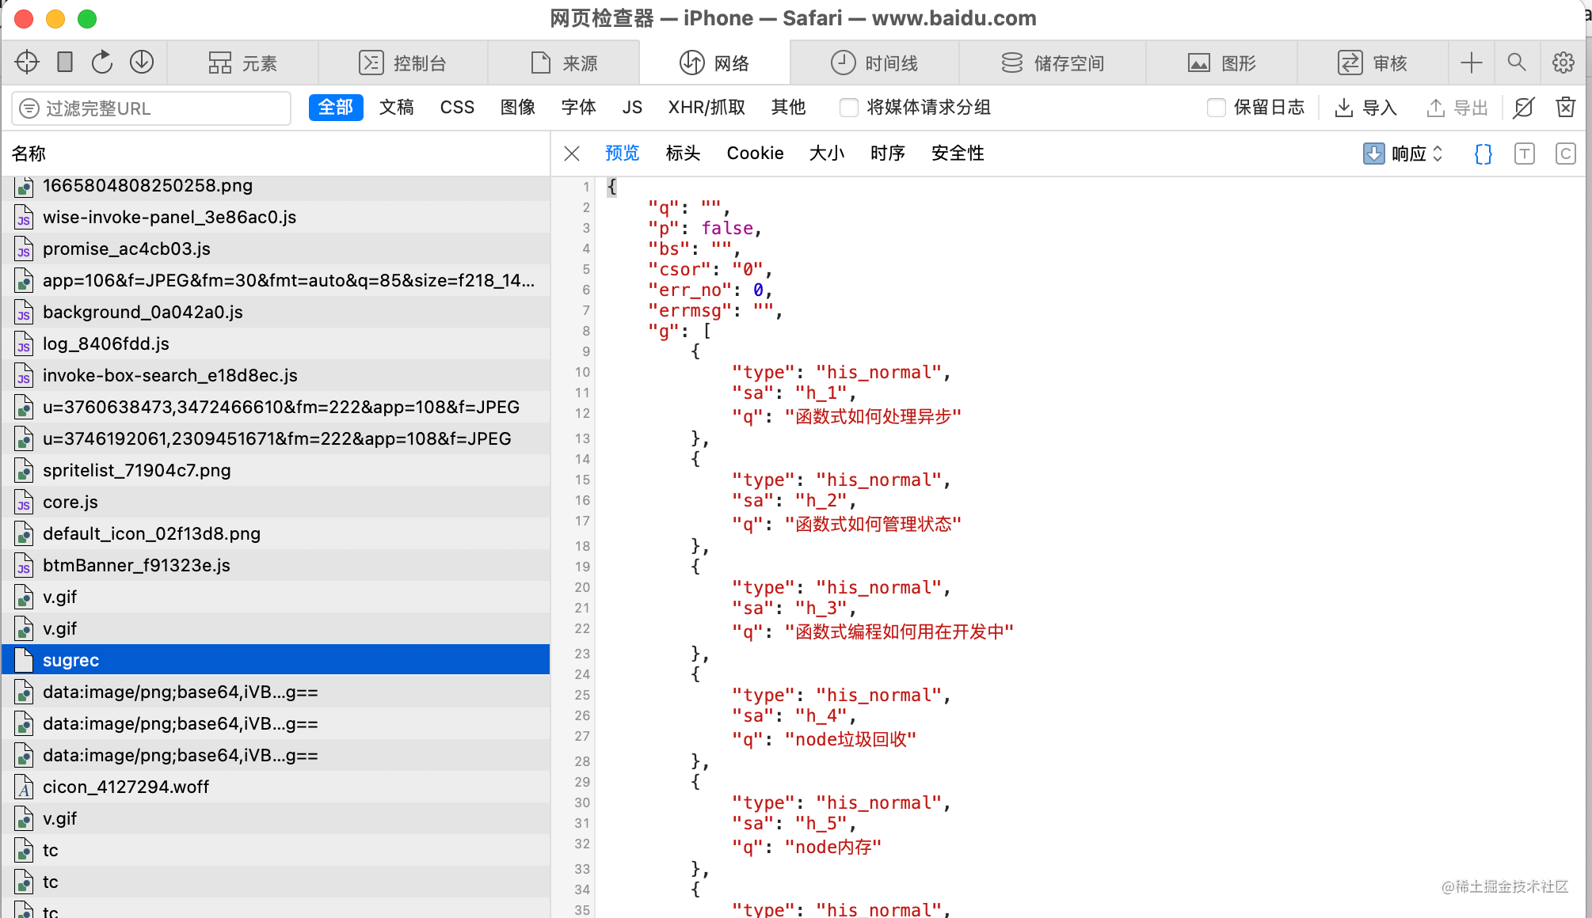Click the element picker crosshair icon
This screenshot has height=918, width=1592.
(27, 63)
